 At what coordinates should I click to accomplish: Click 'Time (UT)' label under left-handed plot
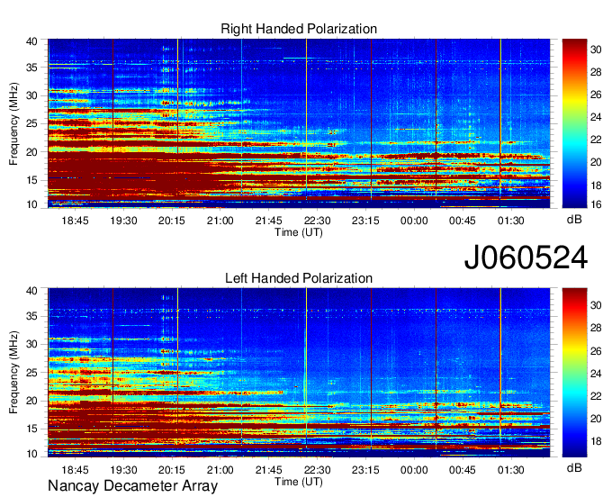[299, 482]
